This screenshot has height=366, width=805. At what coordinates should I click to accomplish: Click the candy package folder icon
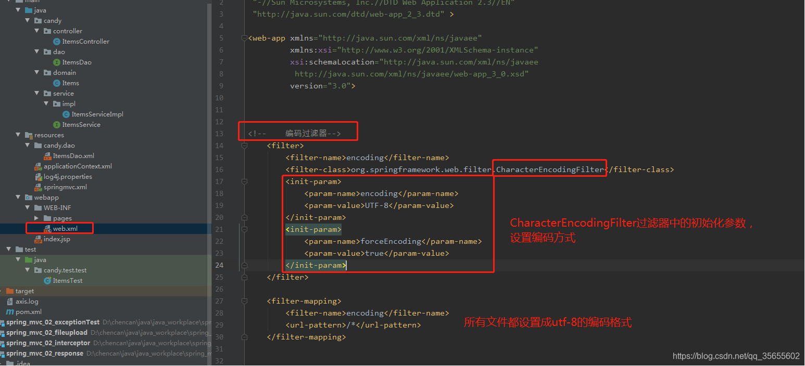(x=38, y=21)
